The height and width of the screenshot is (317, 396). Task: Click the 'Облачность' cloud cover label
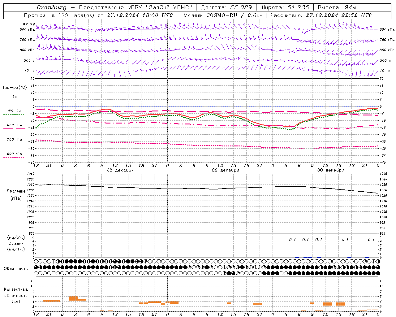tap(16, 269)
